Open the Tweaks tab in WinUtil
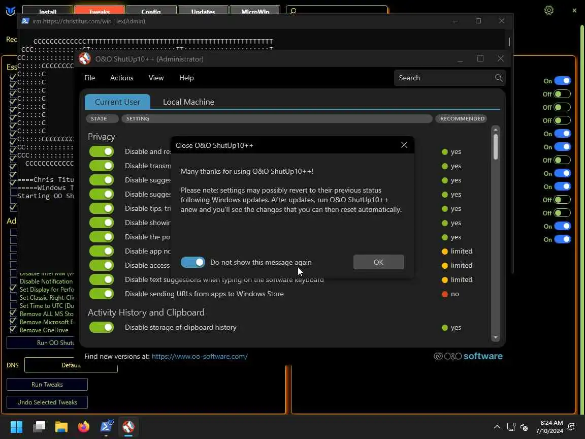The image size is (585, 439). click(x=99, y=11)
